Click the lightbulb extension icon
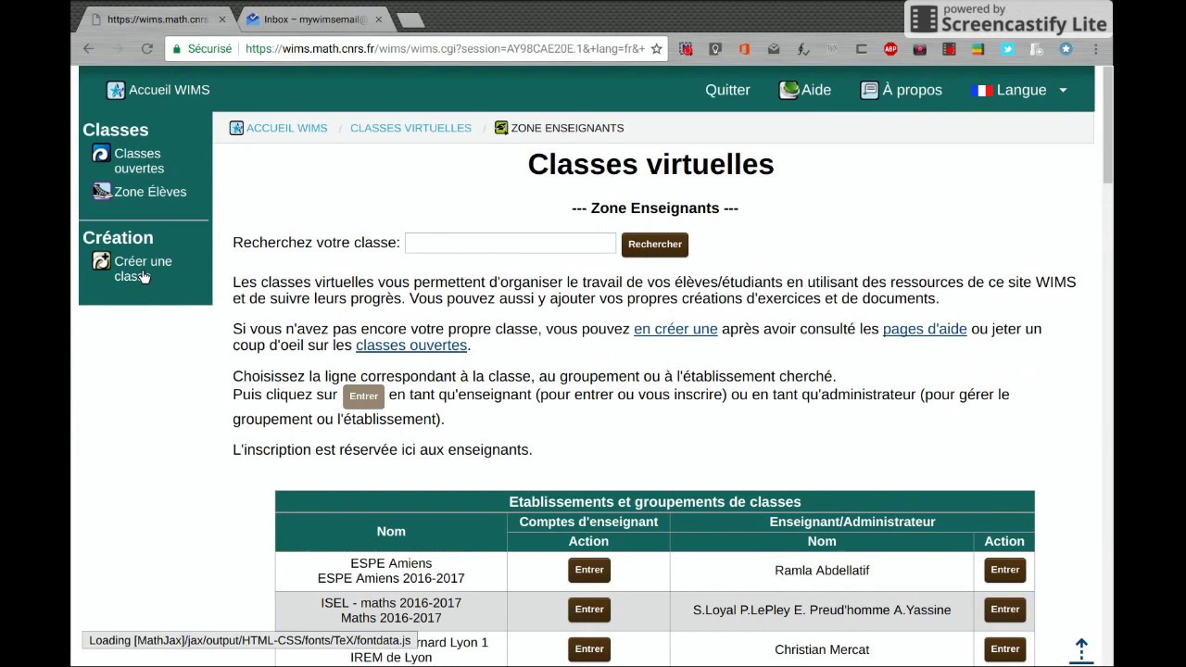 coord(715,49)
